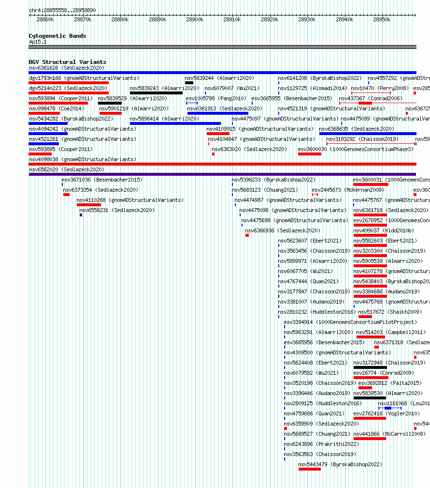Click the 28900k ruler tick label

[x=195, y=19]
